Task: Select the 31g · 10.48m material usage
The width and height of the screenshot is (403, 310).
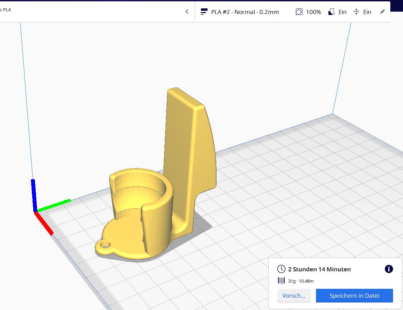Action: click(x=301, y=281)
